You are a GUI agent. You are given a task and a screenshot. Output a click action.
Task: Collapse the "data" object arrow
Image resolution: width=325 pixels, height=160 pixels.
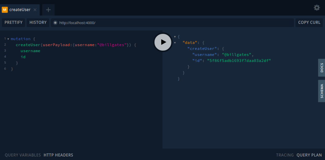pos(175,43)
